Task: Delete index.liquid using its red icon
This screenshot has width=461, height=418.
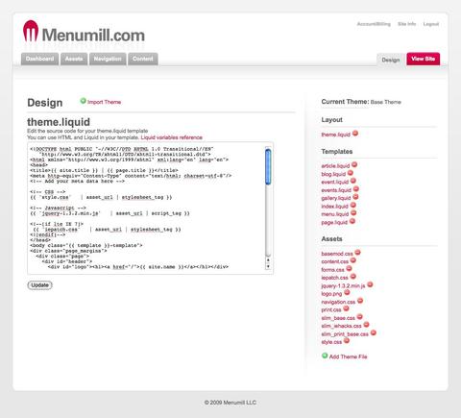Action: 352,205
